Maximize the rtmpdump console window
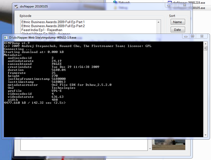Image resolution: width=211 pixels, height=160 pixels. pos(193,36)
